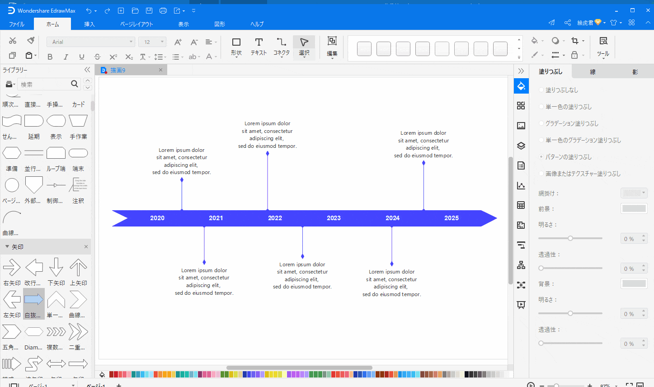Click the 編集 edit button

pyautogui.click(x=332, y=47)
